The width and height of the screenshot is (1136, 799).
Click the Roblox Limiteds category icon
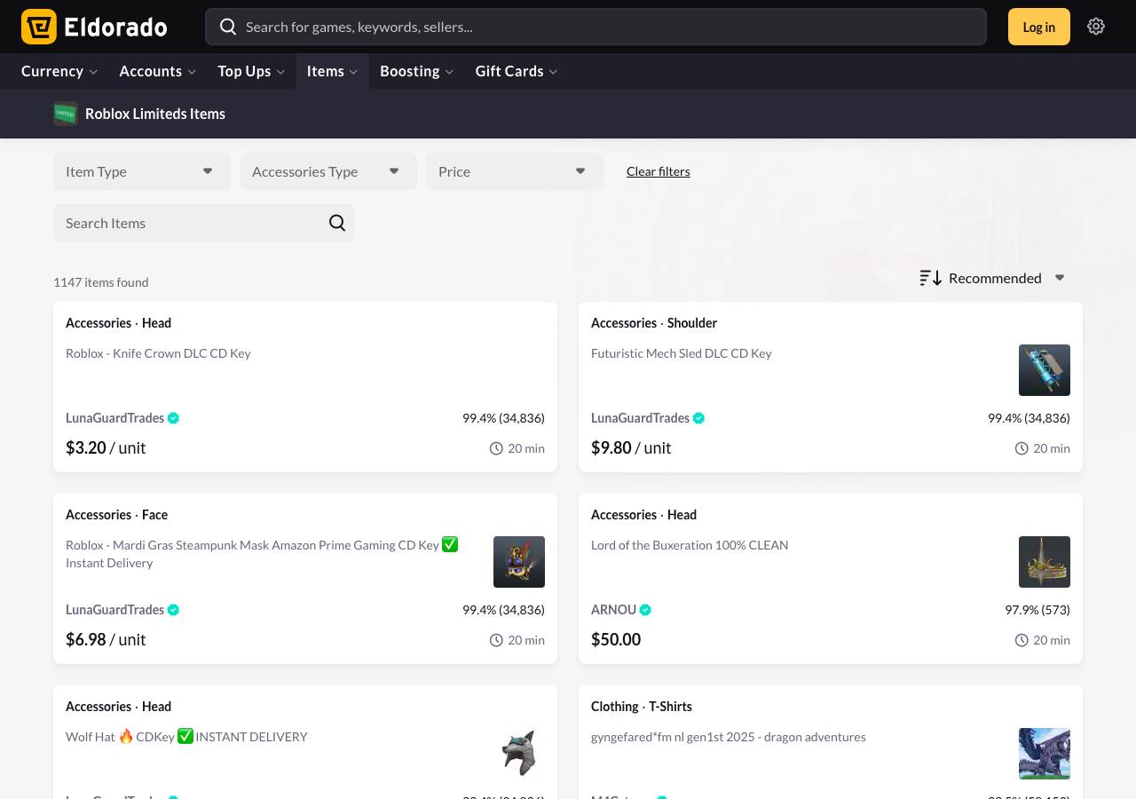tap(66, 114)
